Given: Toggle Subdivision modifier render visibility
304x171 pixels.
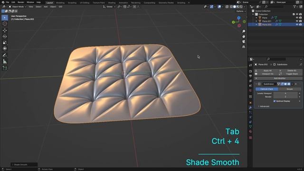Looking at the screenshot, I should coord(289,84).
